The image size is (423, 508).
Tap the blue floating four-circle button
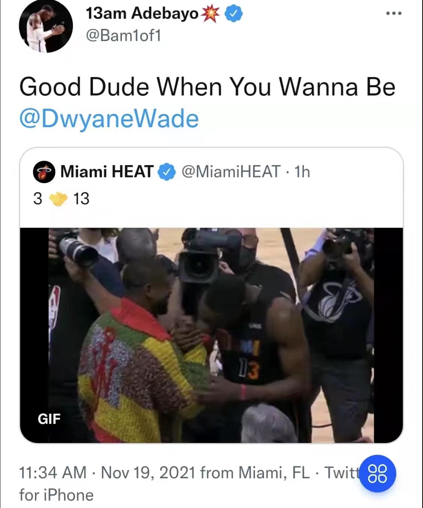[x=377, y=473]
